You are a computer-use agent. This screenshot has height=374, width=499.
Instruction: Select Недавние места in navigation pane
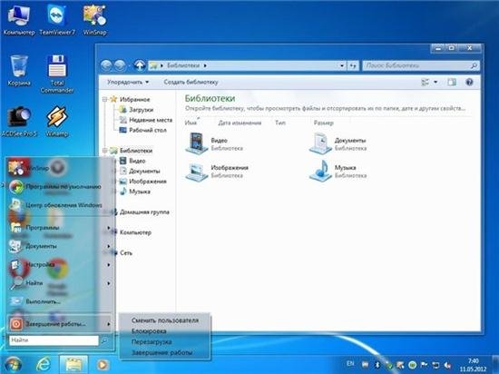click(x=145, y=120)
